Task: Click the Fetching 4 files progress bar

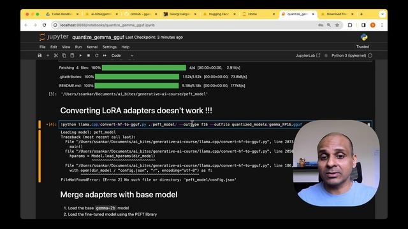Action: coord(144,68)
